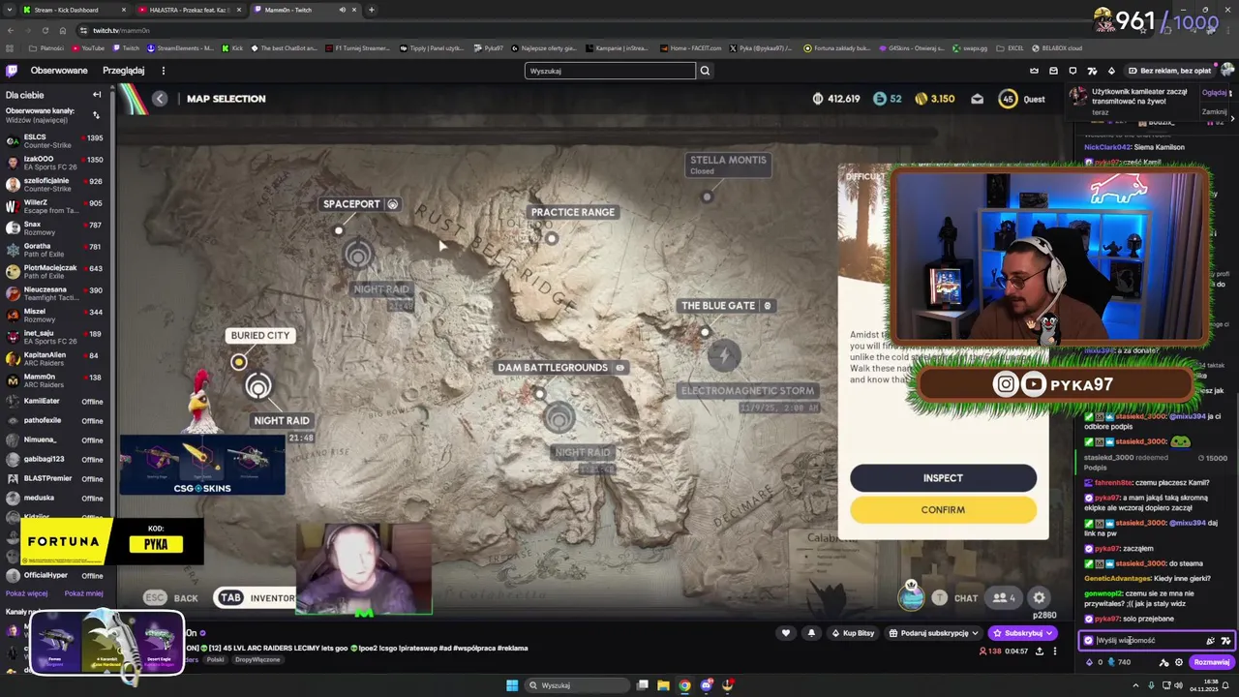This screenshot has height=697, width=1239.
Task: Click the in-game mail envelope icon
Action: tap(977, 99)
